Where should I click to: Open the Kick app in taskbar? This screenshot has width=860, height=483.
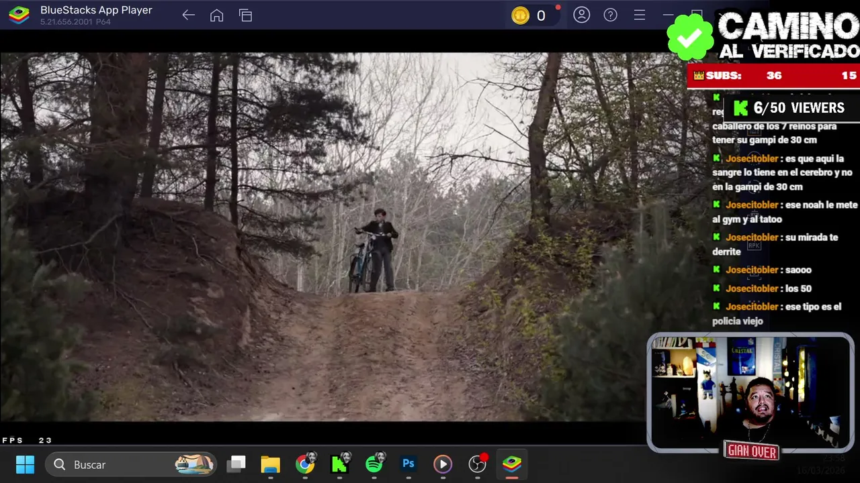point(340,464)
